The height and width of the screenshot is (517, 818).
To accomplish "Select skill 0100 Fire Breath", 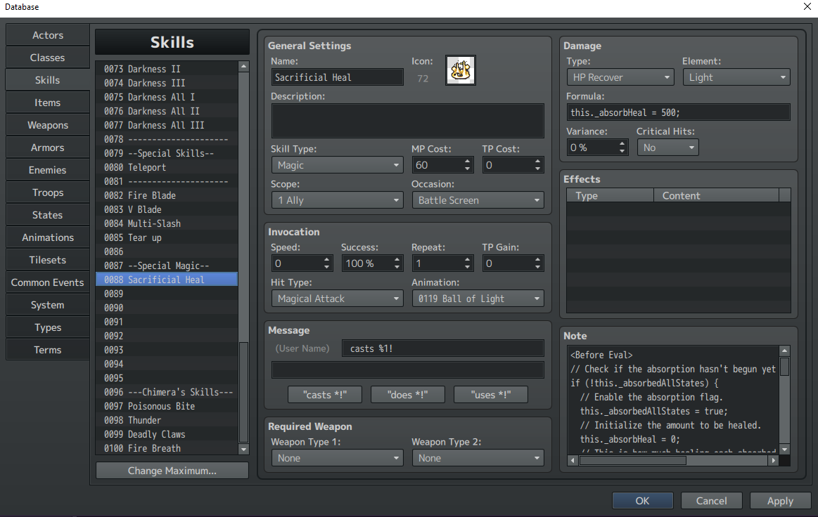I will (167, 448).
